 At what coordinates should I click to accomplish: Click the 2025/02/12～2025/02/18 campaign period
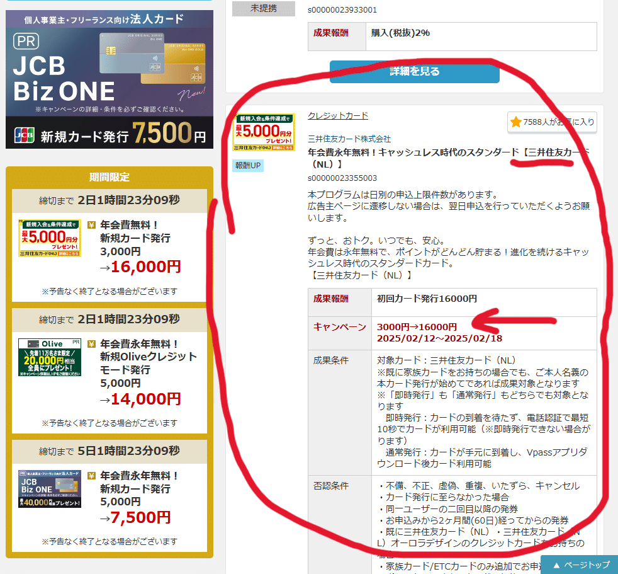(x=439, y=338)
